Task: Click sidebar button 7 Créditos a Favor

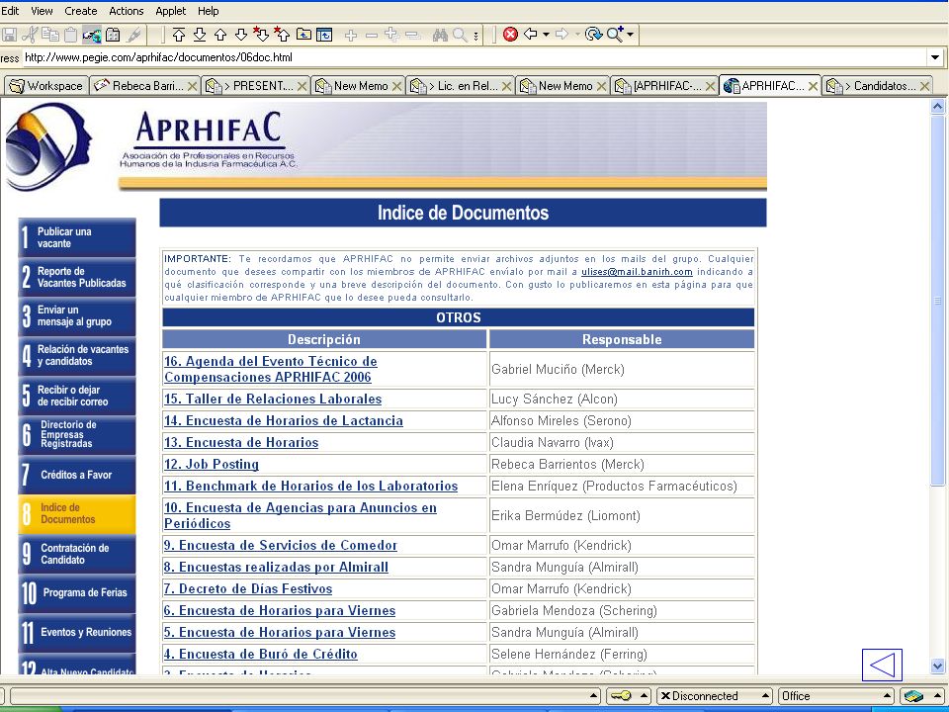Action: 77,475
